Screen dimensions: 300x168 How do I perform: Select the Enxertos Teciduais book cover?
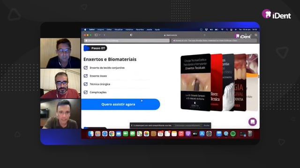click(195, 82)
